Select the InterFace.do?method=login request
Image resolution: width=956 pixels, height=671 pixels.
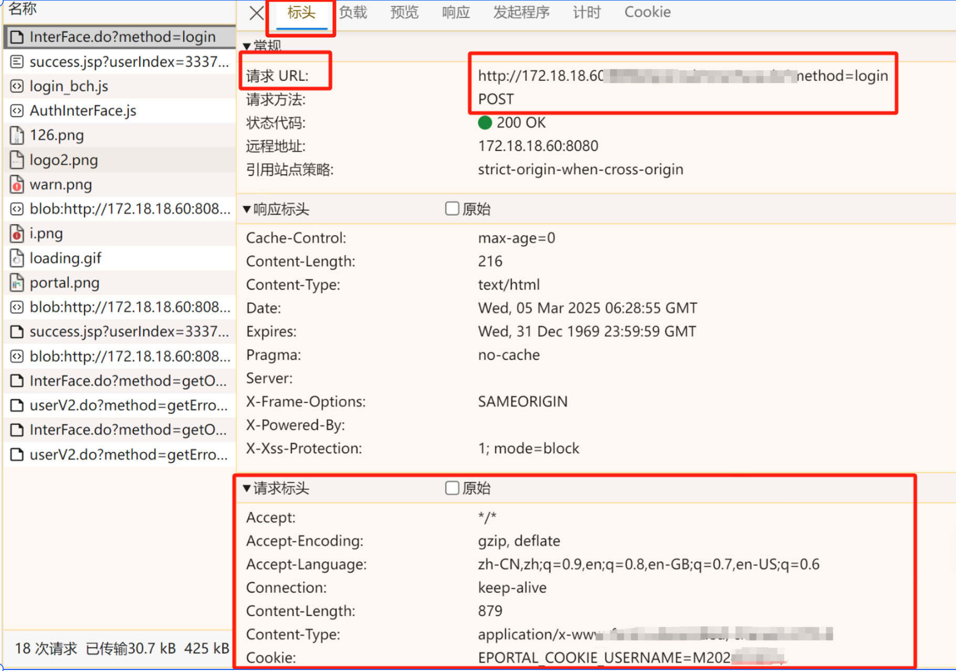click(122, 37)
